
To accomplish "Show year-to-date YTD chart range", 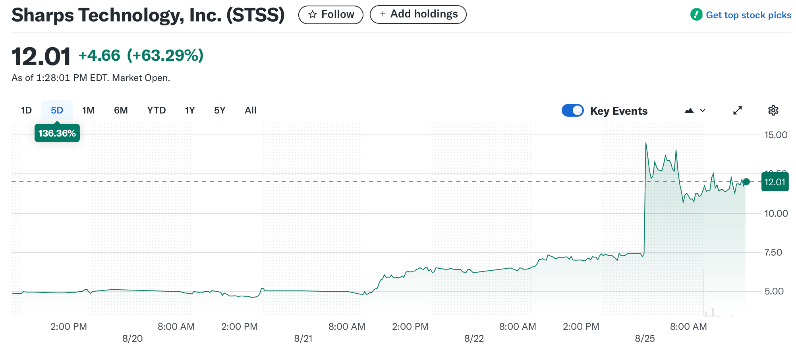I will [x=156, y=110].
